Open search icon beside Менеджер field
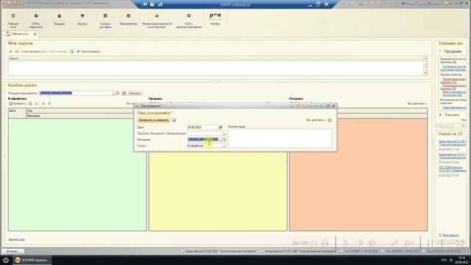The width and height of the screenshot is (471, 265). click(224, 139)
